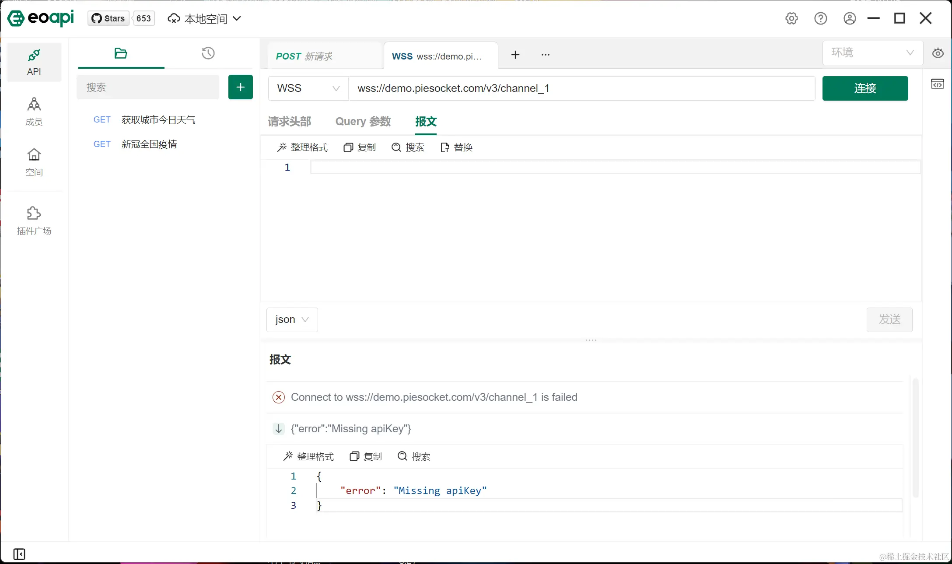The width and height of the screenshot is (952, 564).
Task: Collapse the sidebar with bottom-left toggle
Action: click(x=19, y=554)
